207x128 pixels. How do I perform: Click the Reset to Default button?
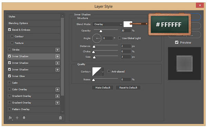pos(128,88)
